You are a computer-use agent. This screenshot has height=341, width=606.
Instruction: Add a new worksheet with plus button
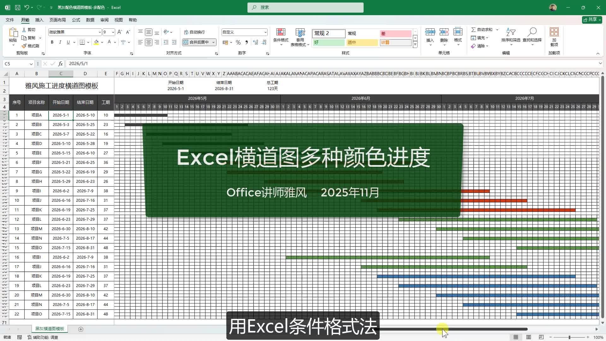[81, 329]
